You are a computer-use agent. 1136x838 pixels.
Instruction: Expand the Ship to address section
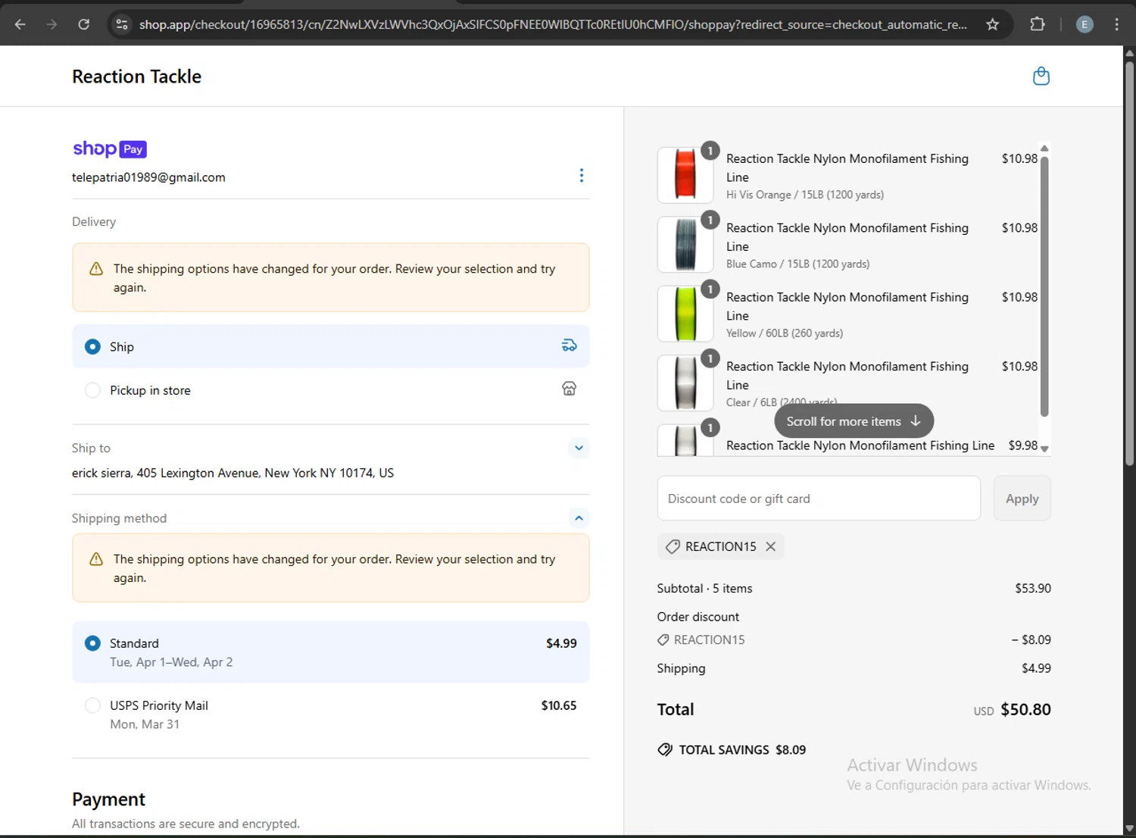coord(579,448)
